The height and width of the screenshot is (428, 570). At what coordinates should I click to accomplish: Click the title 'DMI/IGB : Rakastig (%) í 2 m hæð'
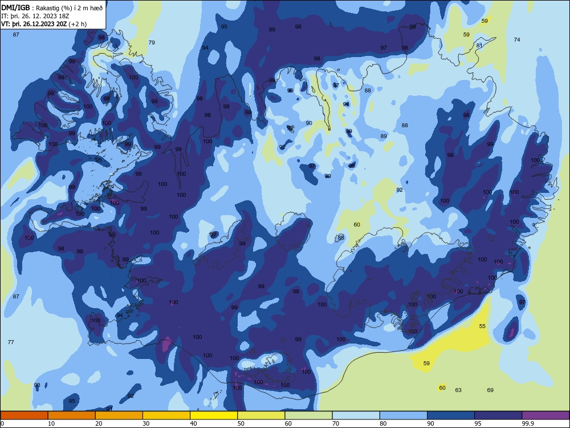point(52,8)
